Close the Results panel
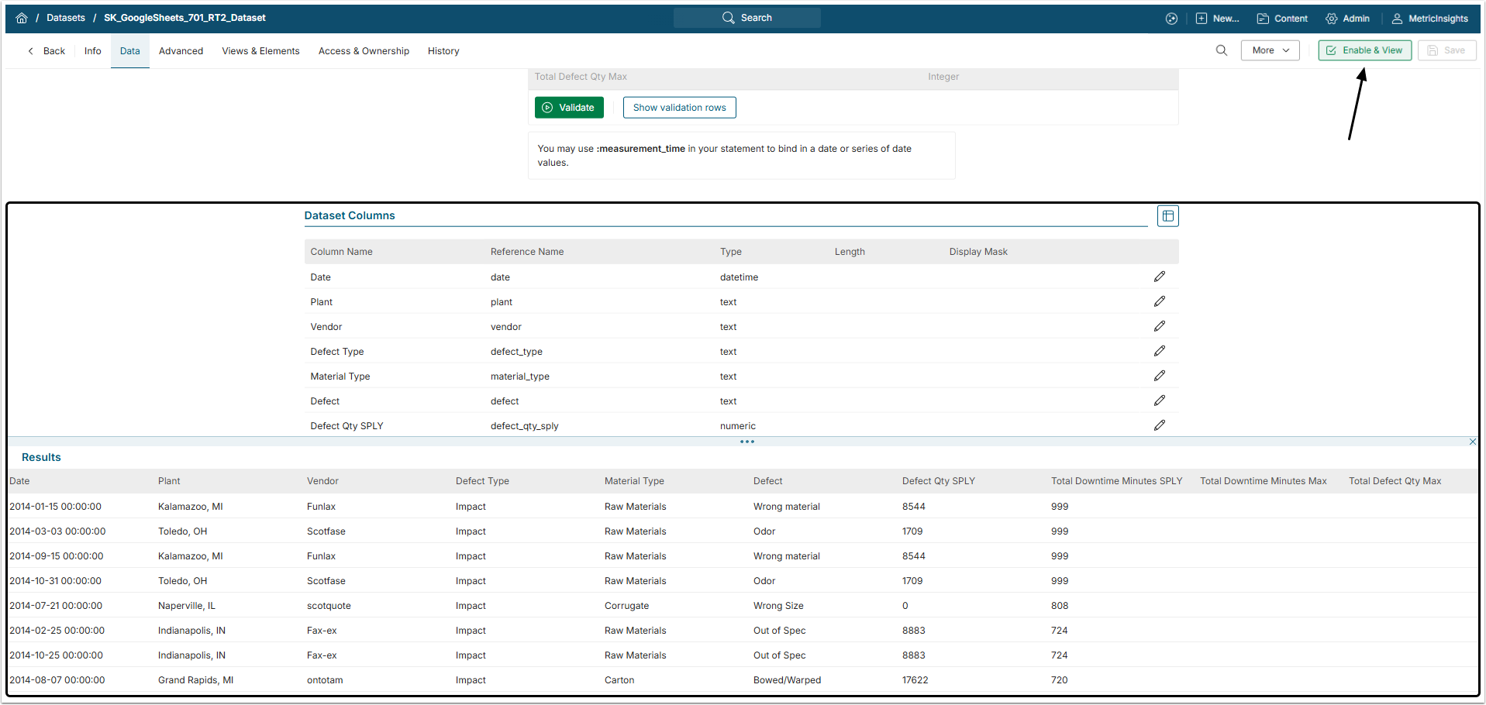This screenshot has height=705, width=1486. pos(1472,442)
